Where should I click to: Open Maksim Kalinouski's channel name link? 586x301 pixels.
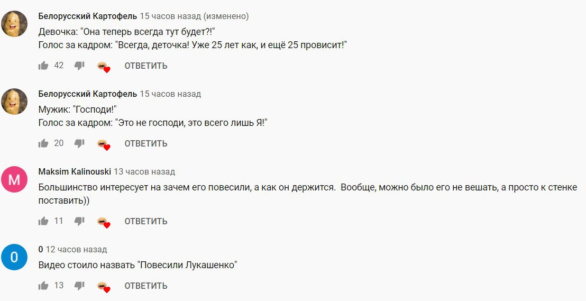pyautogui.click(x=75, y=172)
